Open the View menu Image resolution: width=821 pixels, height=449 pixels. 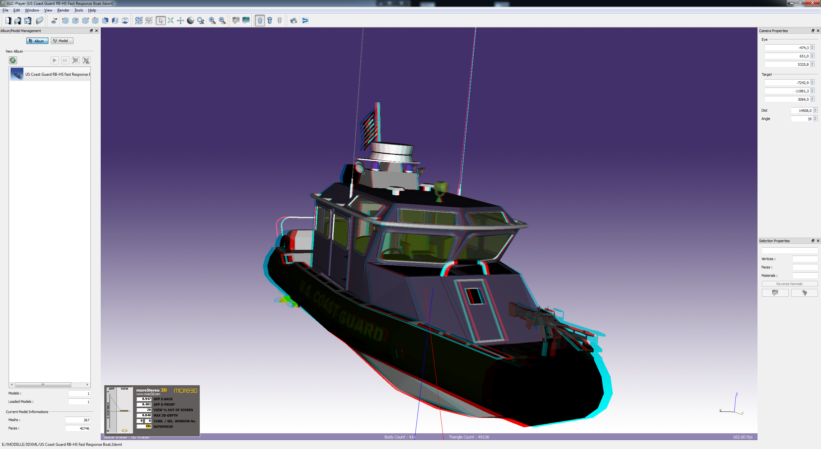click(x=48, y=10)
